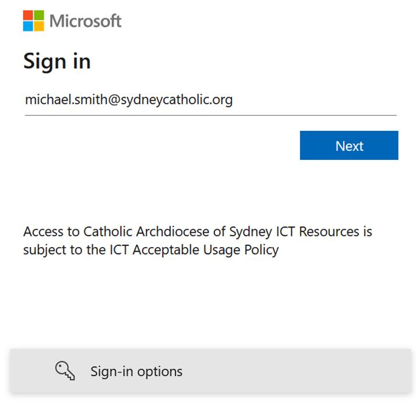Click the Sign in heading
Image resolution: width=416 pixels, height=407 pixels.
point(57,61)
